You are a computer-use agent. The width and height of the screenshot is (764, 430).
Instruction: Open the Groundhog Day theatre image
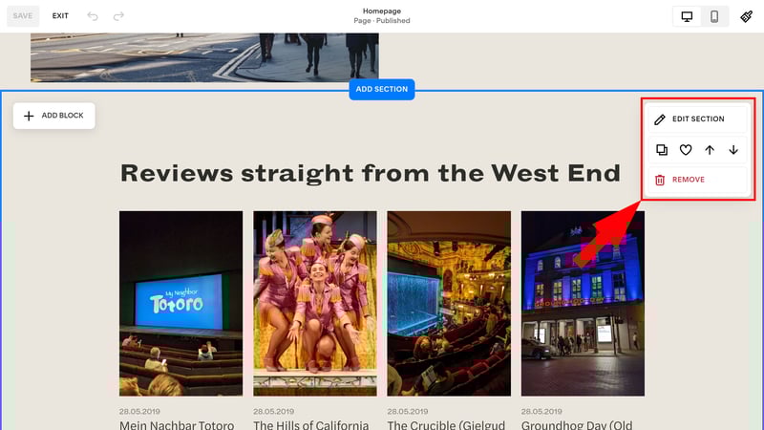[x=583, y=303]
